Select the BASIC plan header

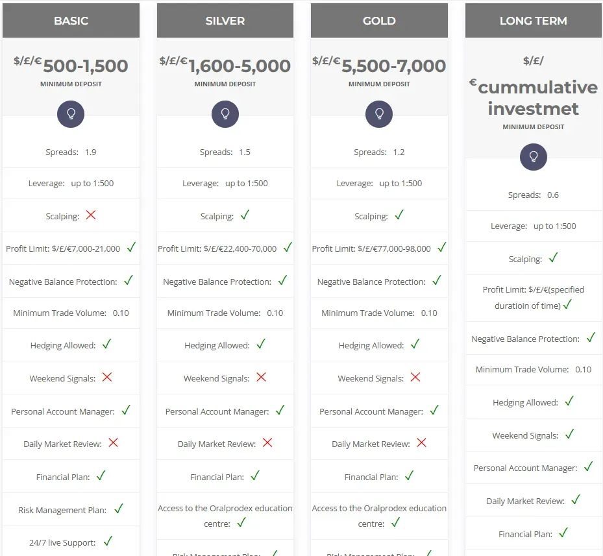pos(71,21)
